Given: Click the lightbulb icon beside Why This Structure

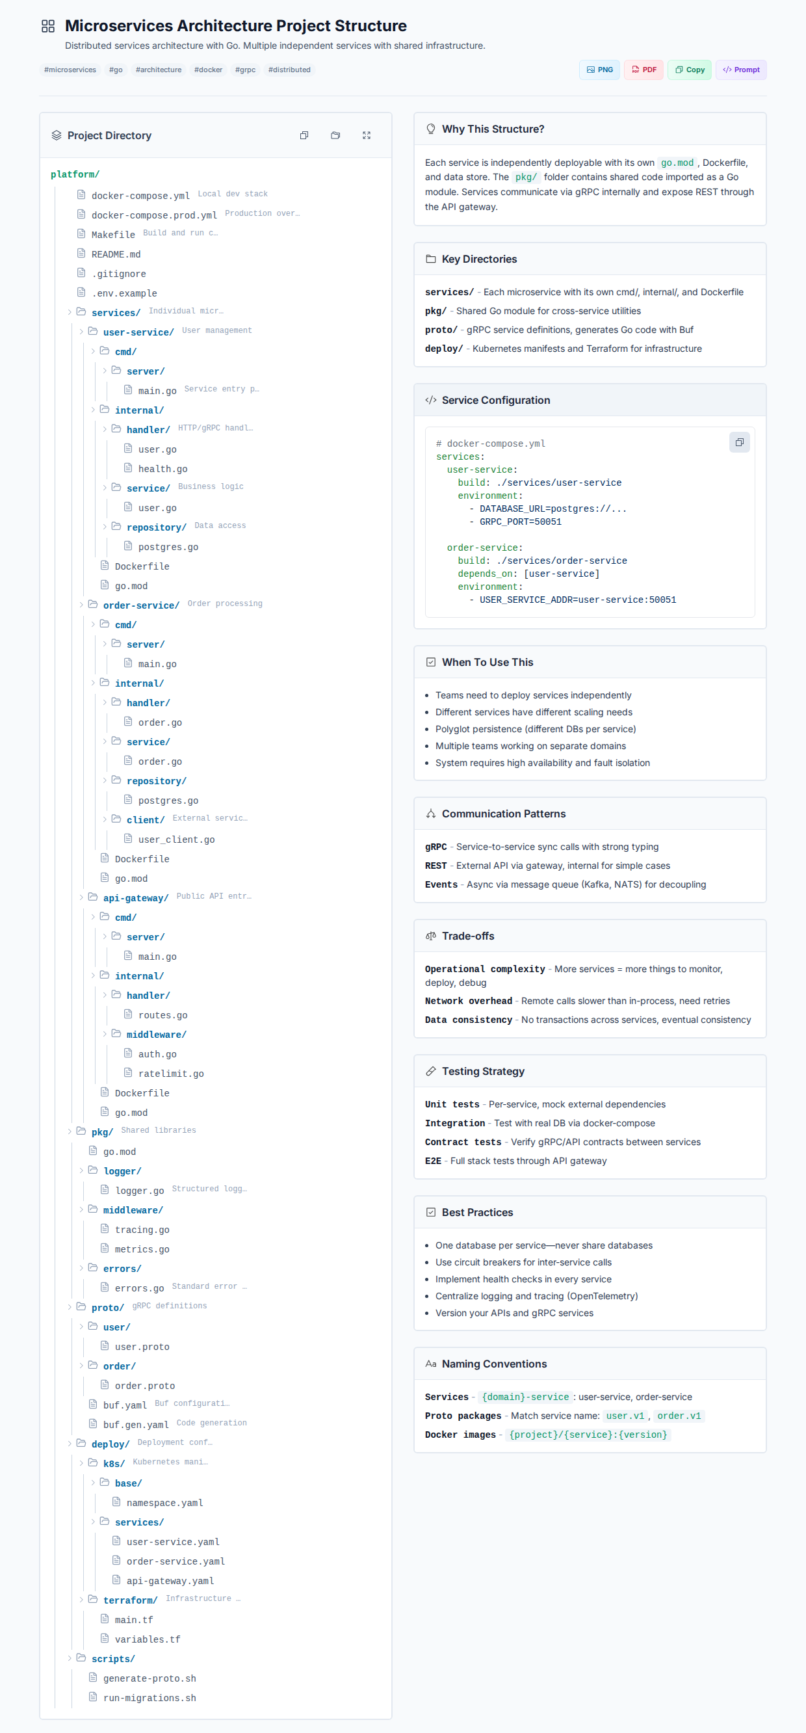Looking at the screenshot, I should pyautogui.click(x=431, y=129).
